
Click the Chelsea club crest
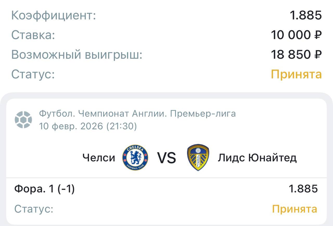pyautogui.click(x=135, y=157)
